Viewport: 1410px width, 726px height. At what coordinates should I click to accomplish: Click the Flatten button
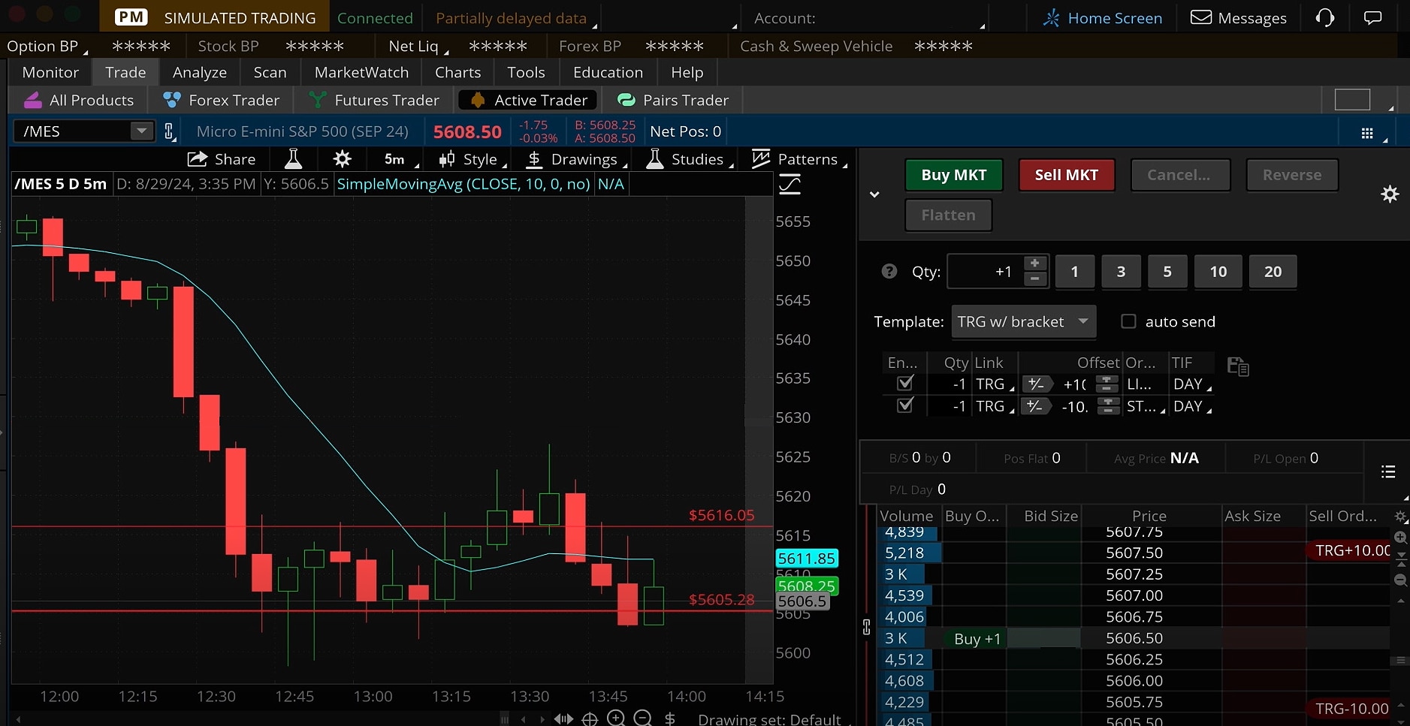click(x=948, y=215)
